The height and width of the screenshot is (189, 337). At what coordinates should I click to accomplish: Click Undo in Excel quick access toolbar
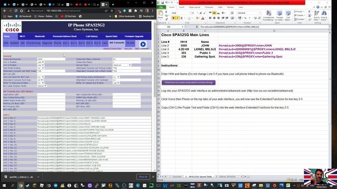(x=166, y=3)
